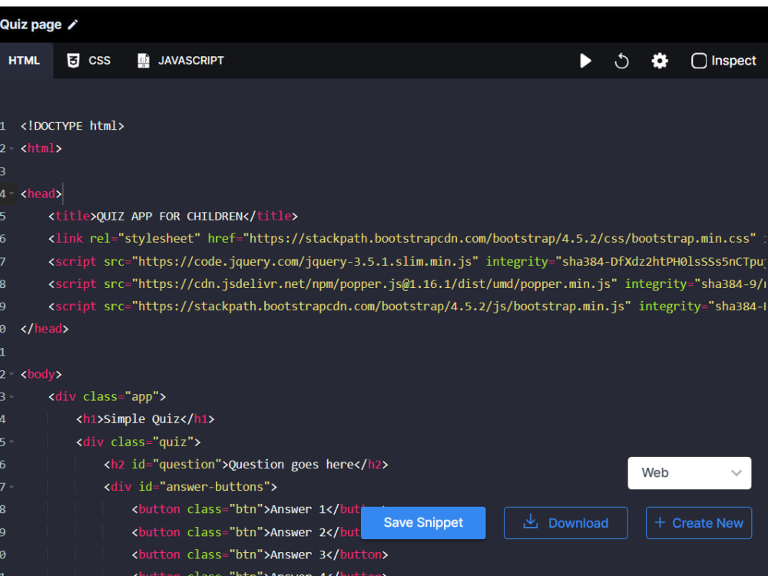Collapse the div class quiz fold arrow
Screen dimensions: 768x576
tap(12, 442)
